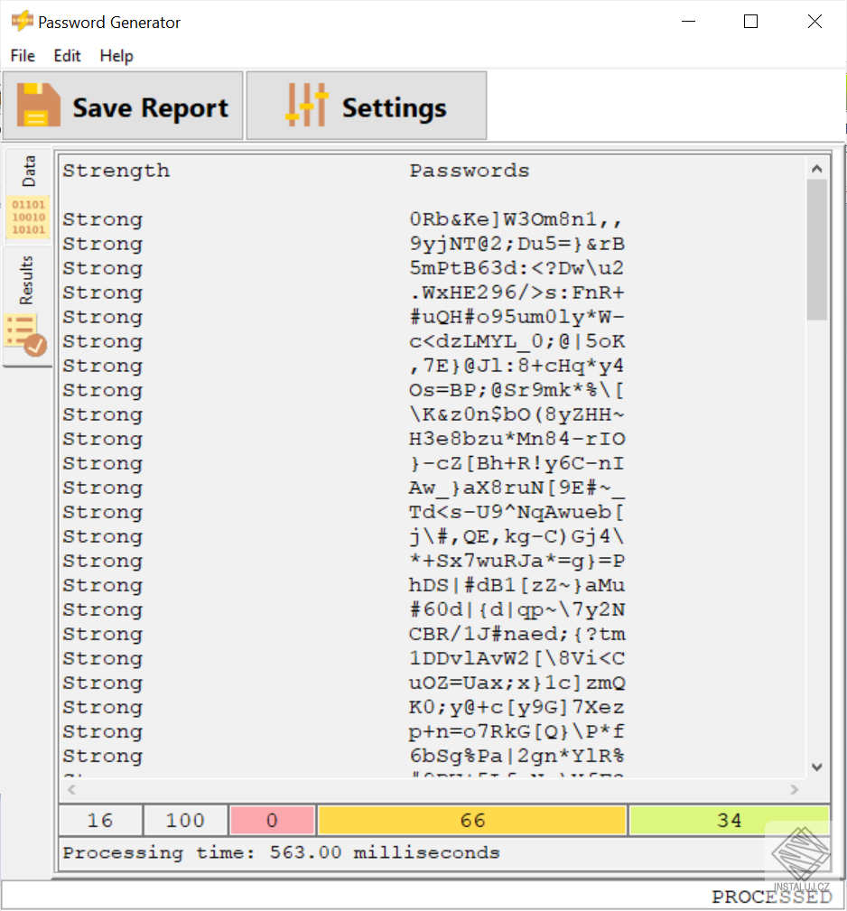Click the Password Generator title bar app icon
Screen dimensions: 847x911
(x=22, y=22)
